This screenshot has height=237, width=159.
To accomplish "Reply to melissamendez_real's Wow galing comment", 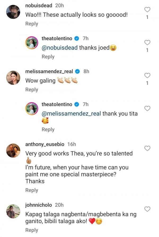I will pos(32,90).
